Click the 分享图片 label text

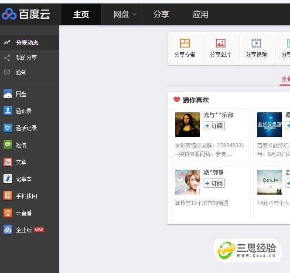point(221,54)
